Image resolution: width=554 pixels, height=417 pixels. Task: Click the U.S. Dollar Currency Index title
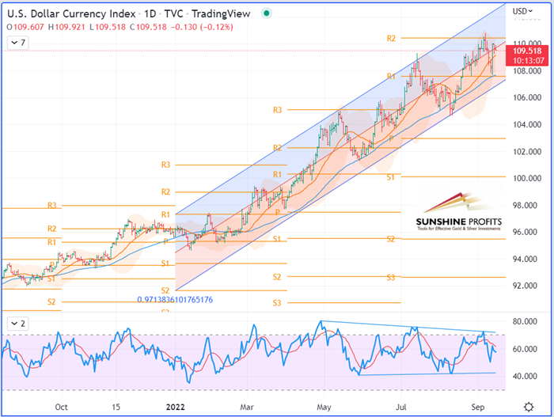pyautogui.click(x=68, y=11)
